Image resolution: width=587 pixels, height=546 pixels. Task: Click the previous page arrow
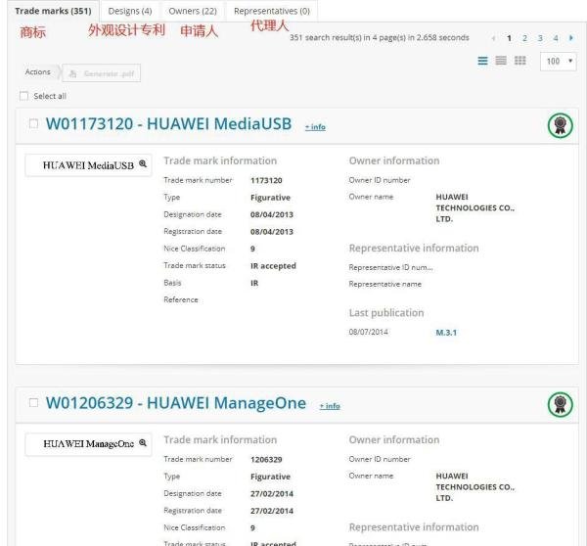pyautogui.click(x=493, y=38)
